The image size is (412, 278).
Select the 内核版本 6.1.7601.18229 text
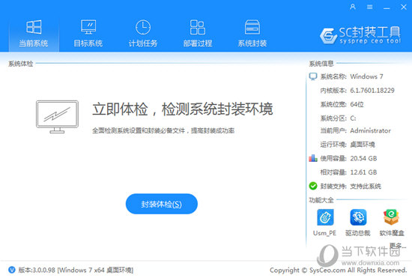click(x=357, y=91)
